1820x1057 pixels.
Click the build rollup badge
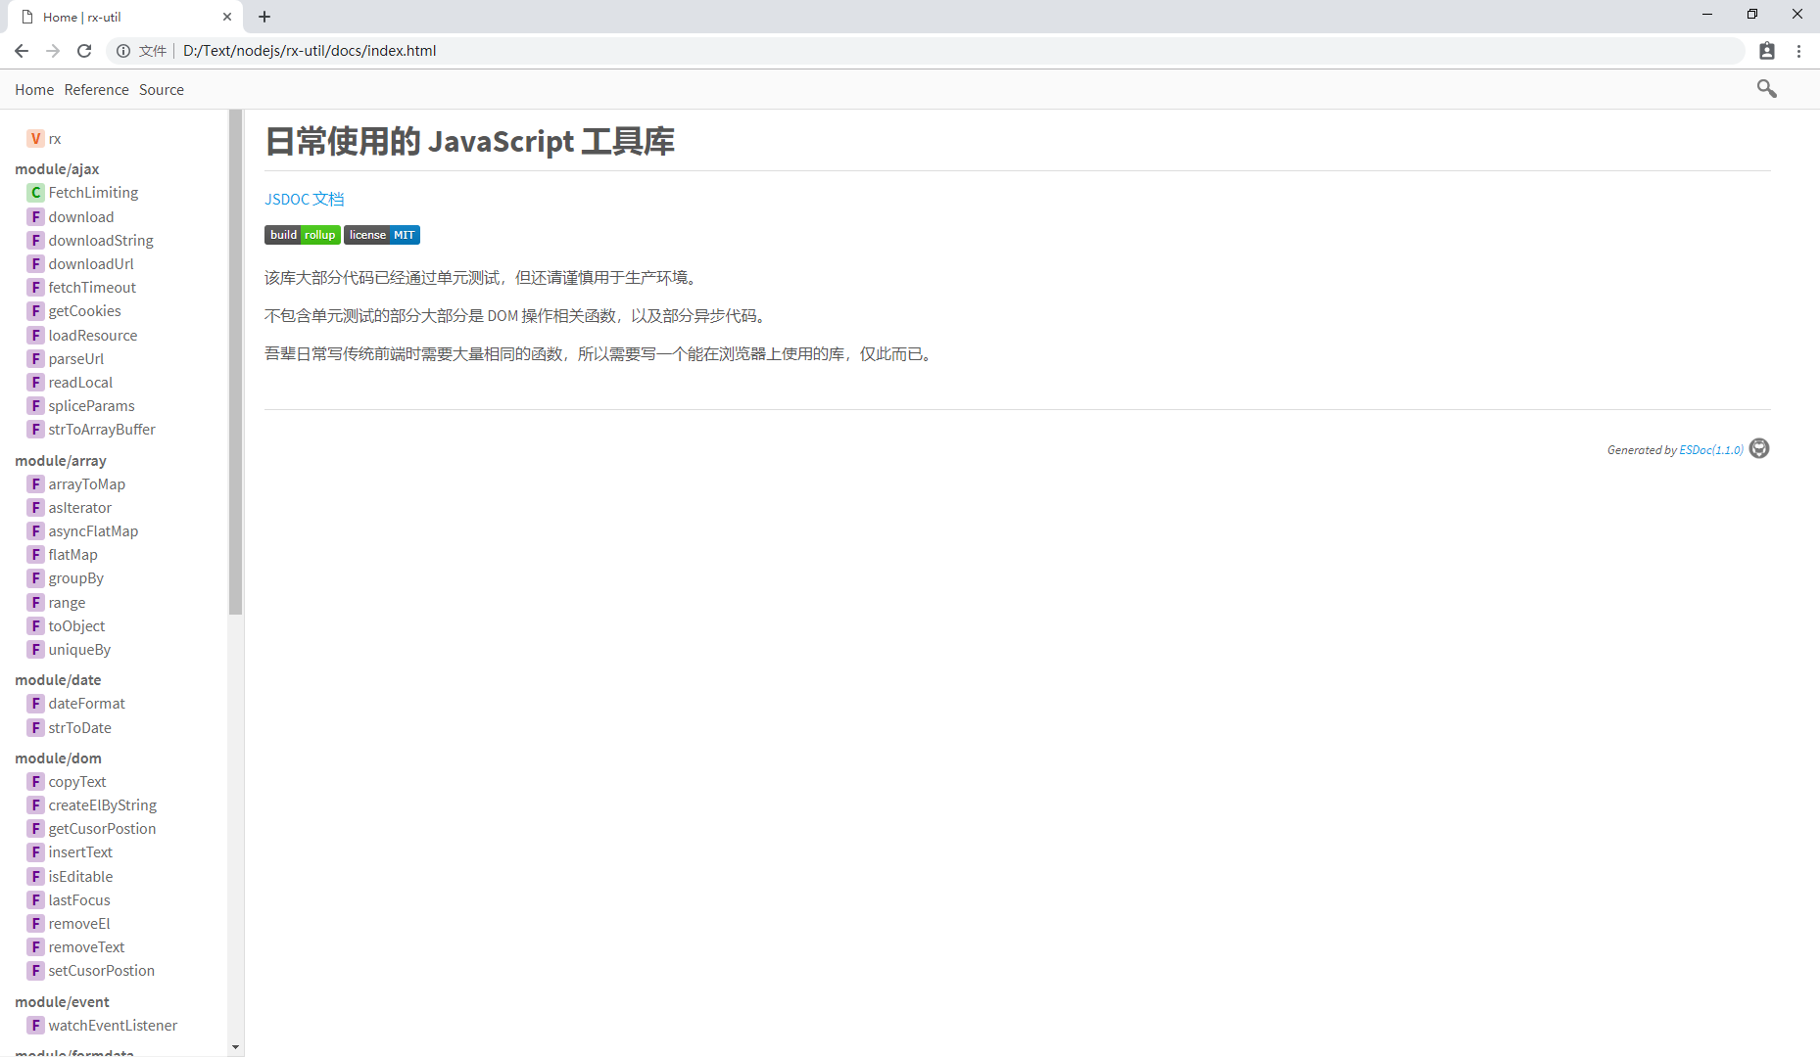point(303,235)
